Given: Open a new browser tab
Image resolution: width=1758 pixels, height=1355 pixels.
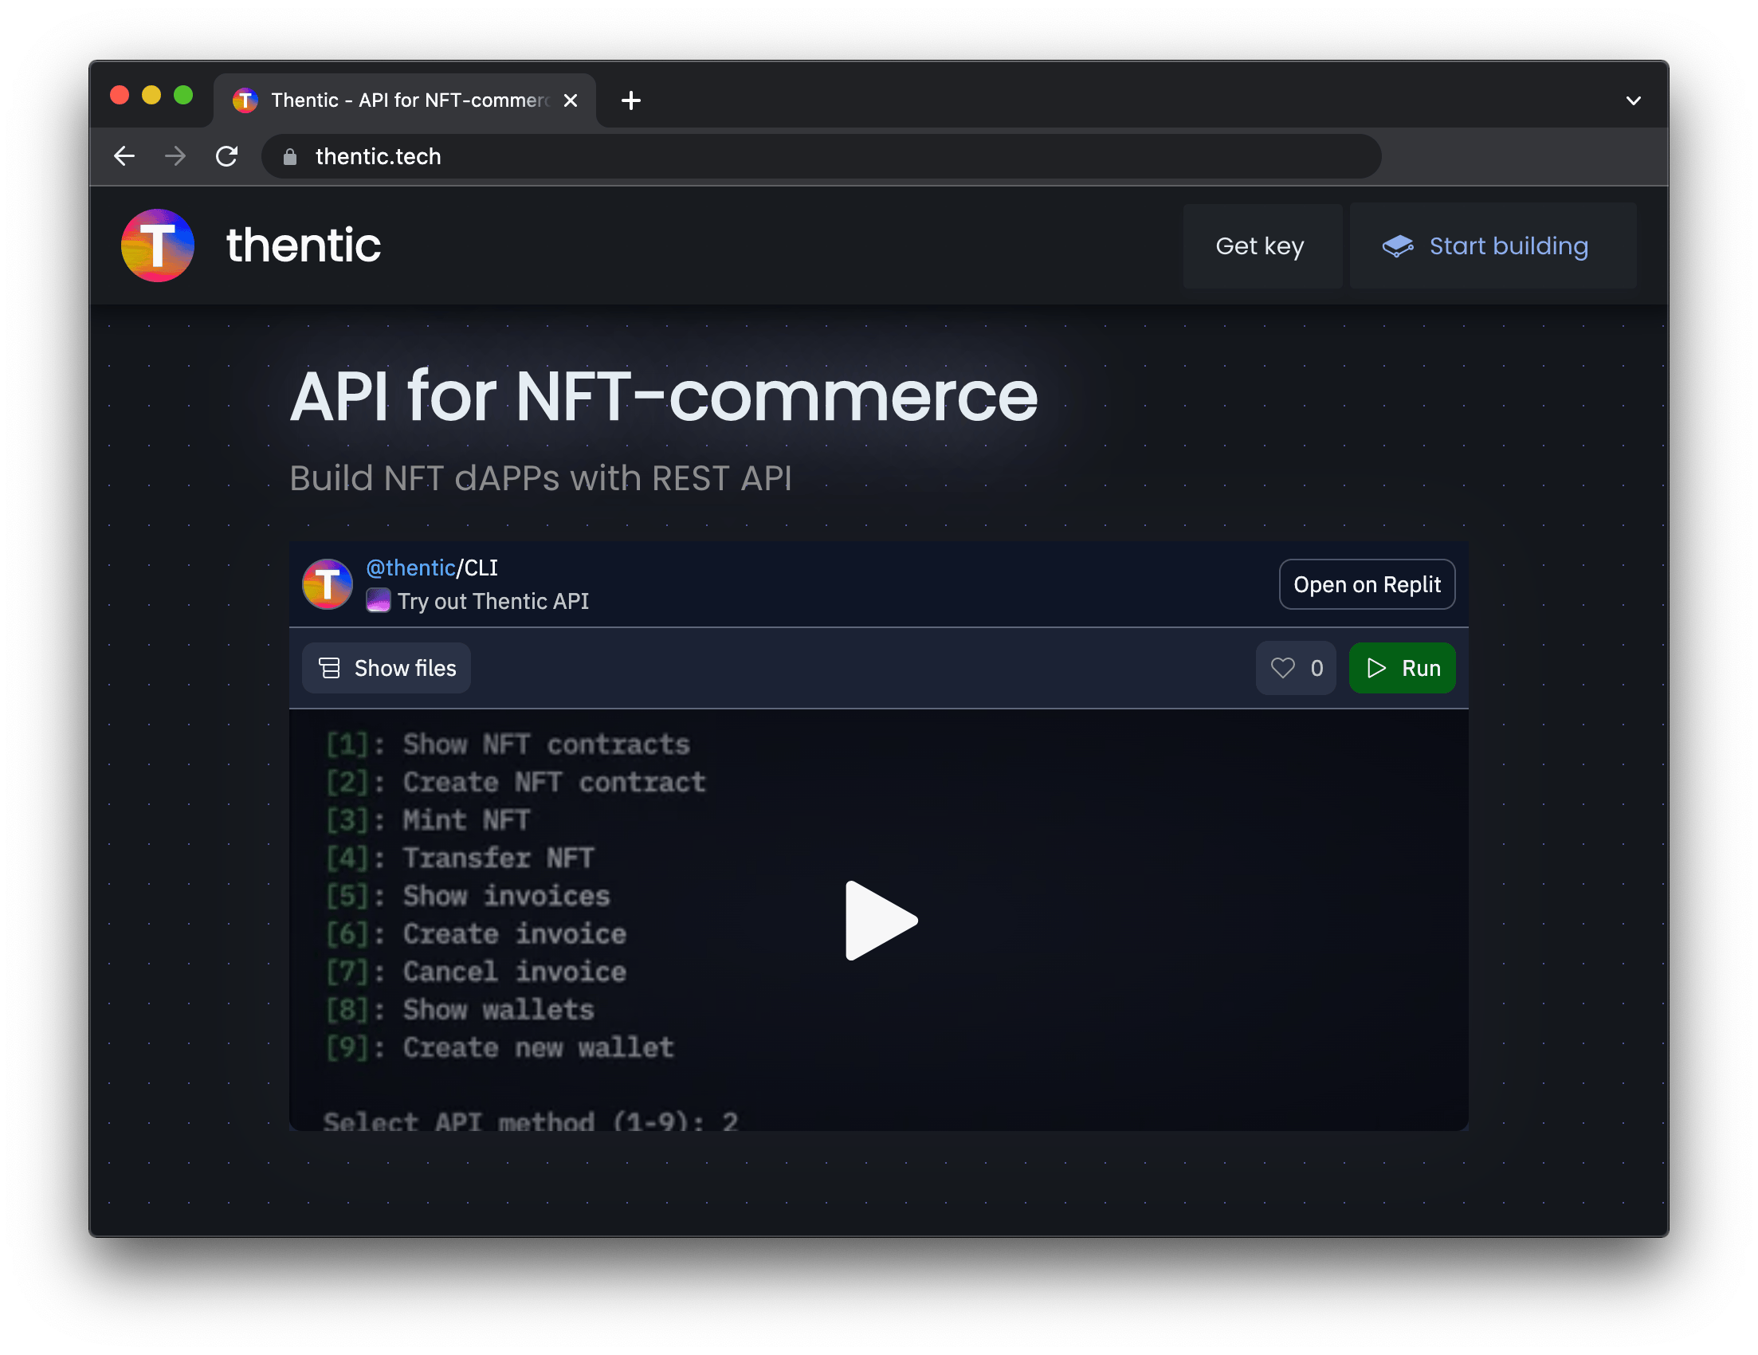Looking at the screenshot, I should point(631,100).
